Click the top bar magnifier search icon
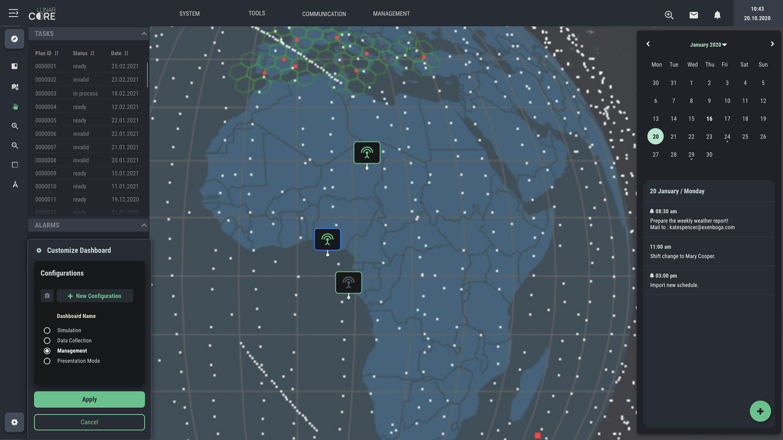Viewport: 783px width, 440px height. point(669,15)
